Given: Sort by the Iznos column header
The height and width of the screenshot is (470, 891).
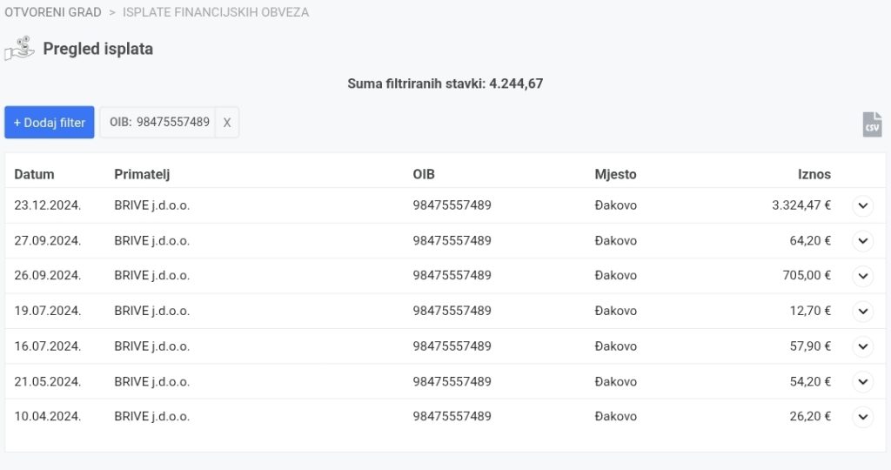Looking at the screenshot, I should [x=814, y=174].
